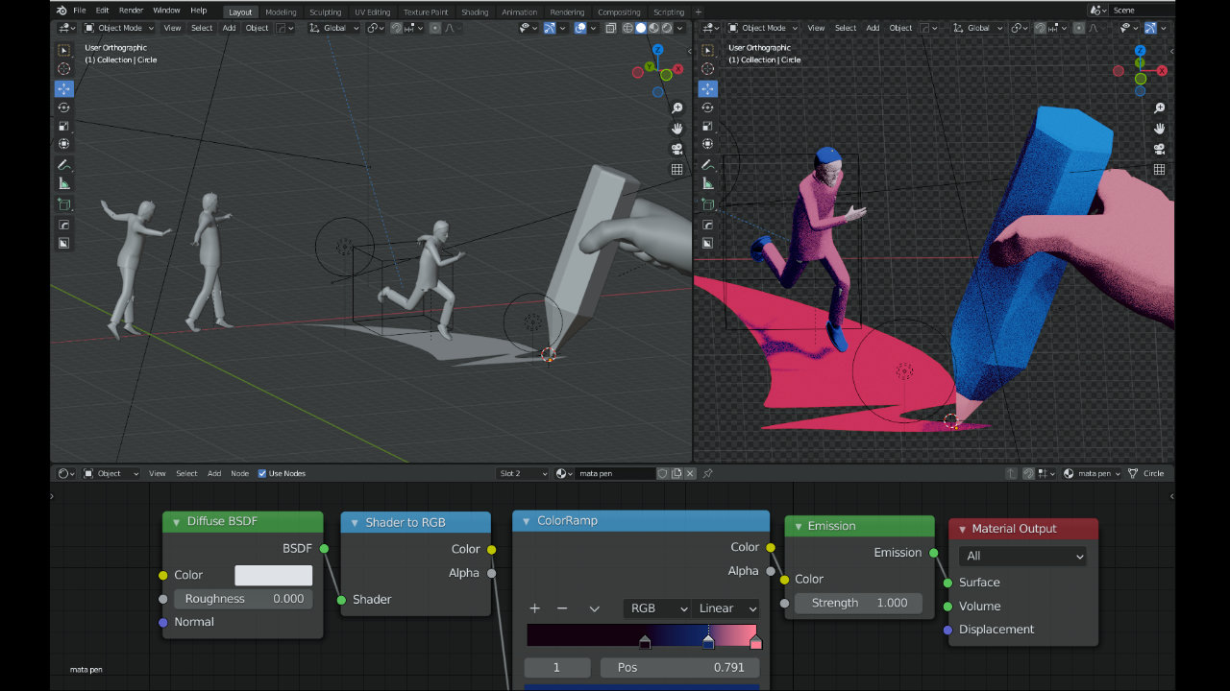The height and width of the screenshot is (691, 1230).
Task: Click the Emission Strength value field
Action: click(859, 603)
